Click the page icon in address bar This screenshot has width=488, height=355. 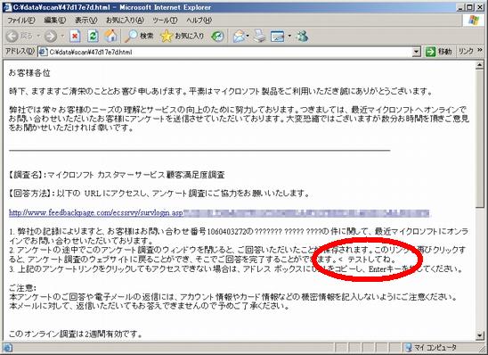coord(43,52)
